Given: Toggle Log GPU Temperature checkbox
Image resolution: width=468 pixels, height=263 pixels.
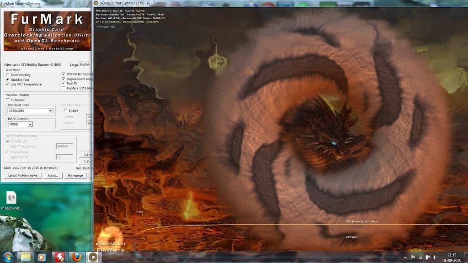Looking at the screenshot, I should coord(8,84).
